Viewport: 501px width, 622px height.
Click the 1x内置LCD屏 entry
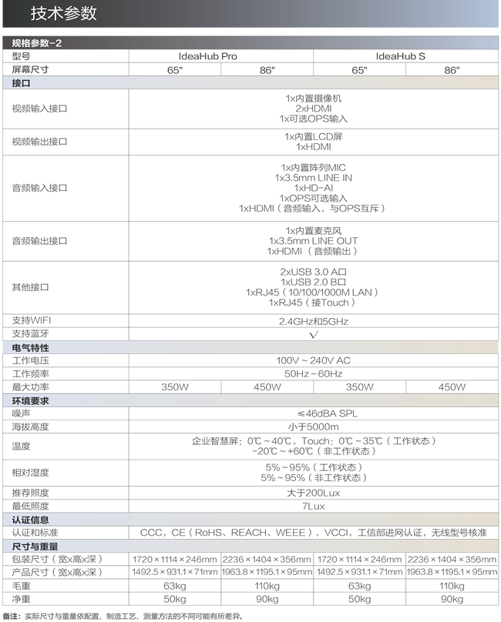(x=314, y=136)
